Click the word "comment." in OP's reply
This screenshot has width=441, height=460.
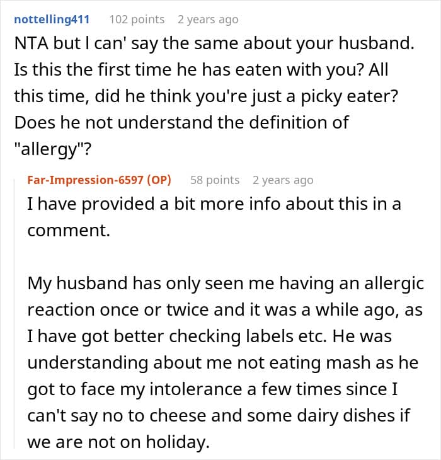(68, 230)
